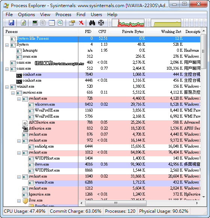Collapse the wininit.exe tree node
This screenshot has width=210, height=218.
coord(7,87)
